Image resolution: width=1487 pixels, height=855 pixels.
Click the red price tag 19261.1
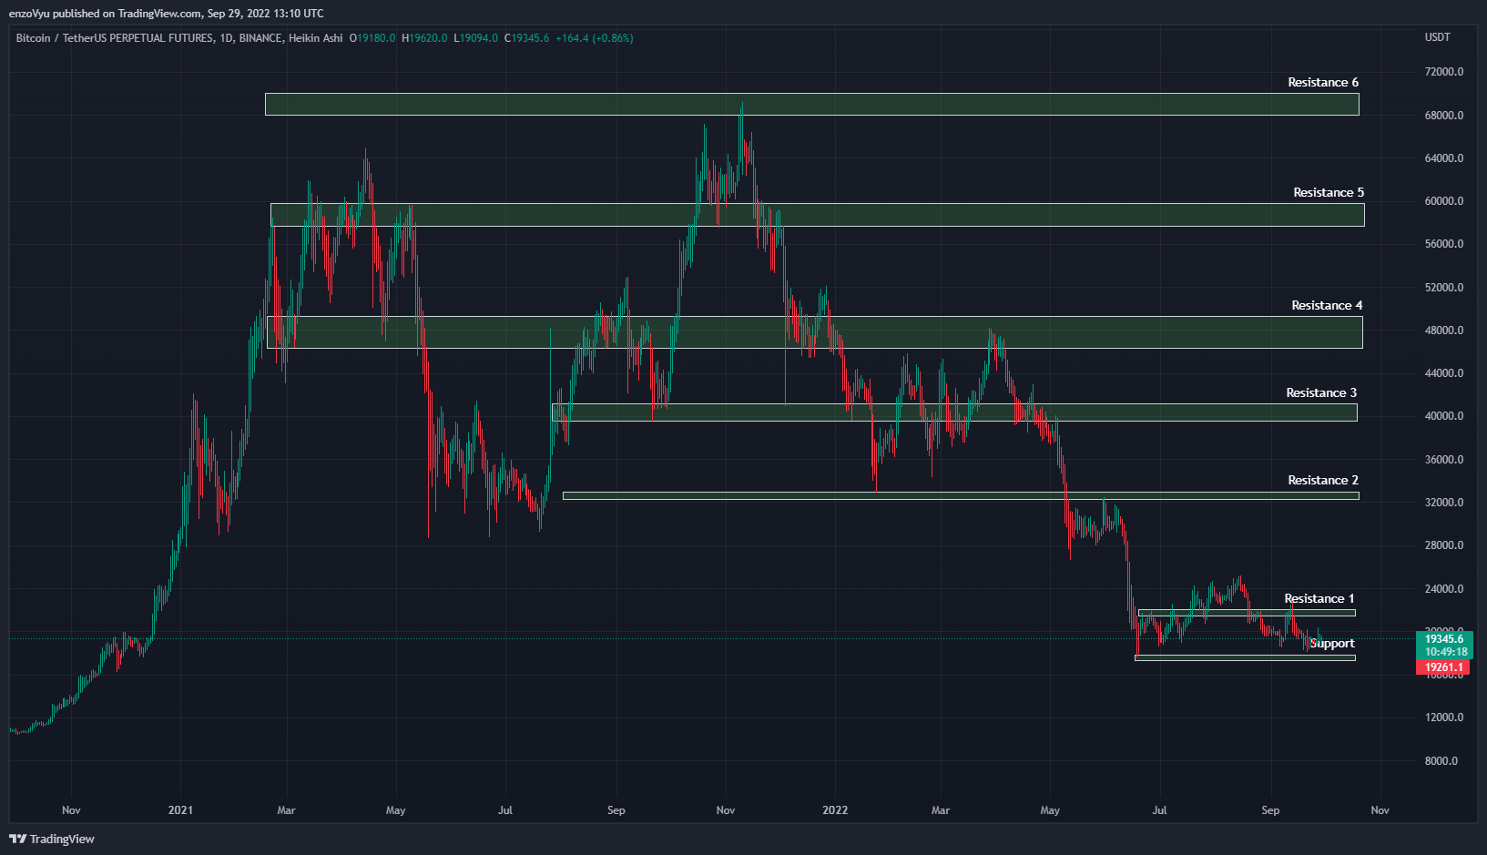click(1443, 667)
